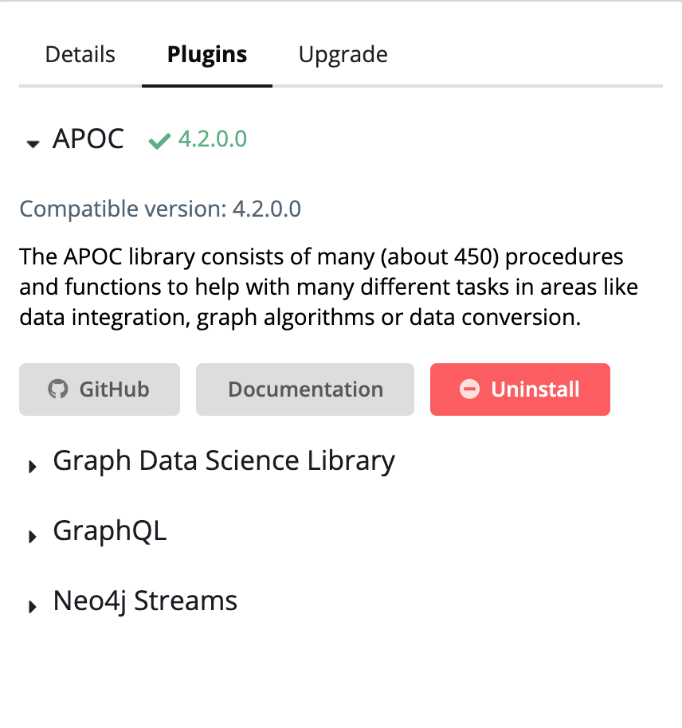Switch to the Details tab

[80, 54]
